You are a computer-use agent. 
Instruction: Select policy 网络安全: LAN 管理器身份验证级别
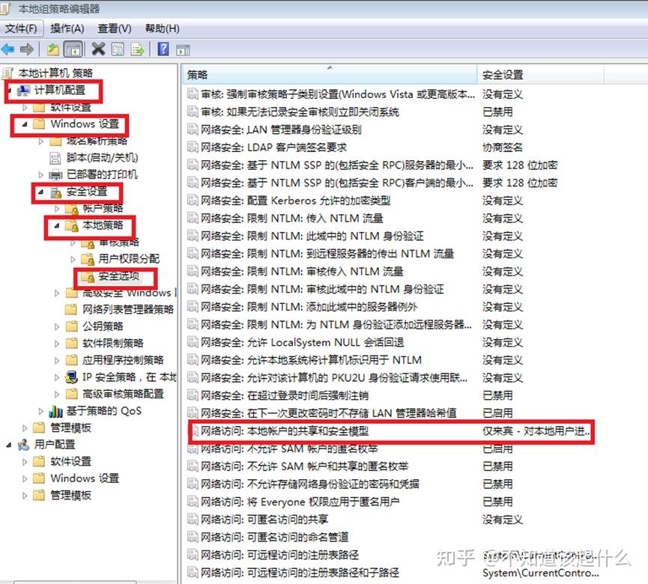coord(281,130)
